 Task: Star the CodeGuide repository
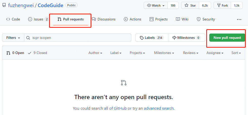(190, 6)
